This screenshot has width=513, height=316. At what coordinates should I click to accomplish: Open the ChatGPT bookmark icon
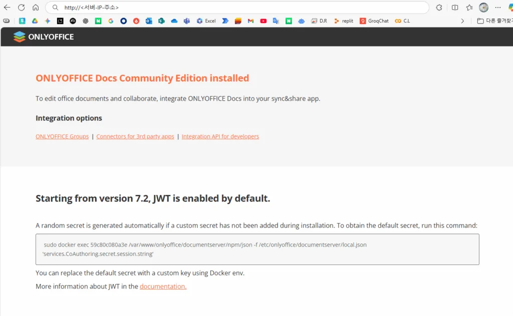[85, 21]
